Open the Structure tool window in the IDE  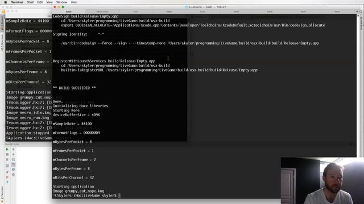pos(2,42)
